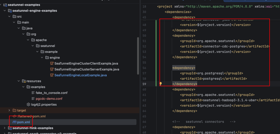Screen dimensions: 280x134
Task: Click the config file icon of fake_to_console.conf
Action: point(33,93)
